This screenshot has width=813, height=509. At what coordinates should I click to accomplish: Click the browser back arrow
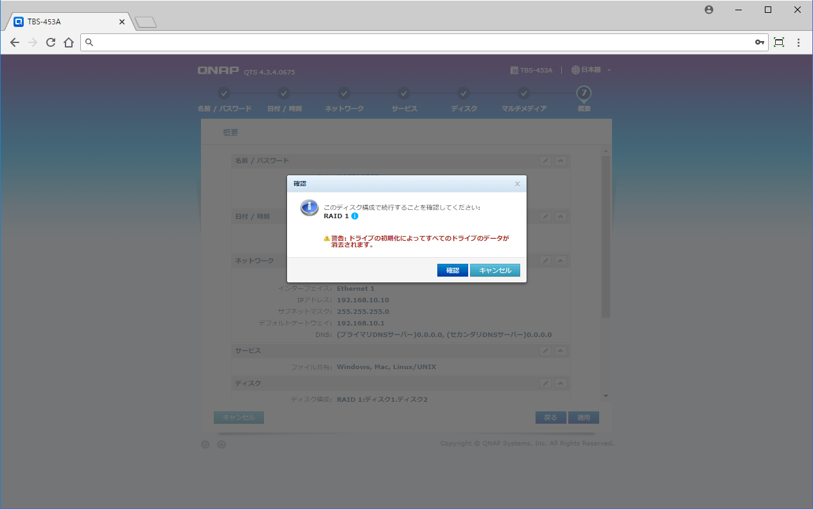click(x=15, y=42)
